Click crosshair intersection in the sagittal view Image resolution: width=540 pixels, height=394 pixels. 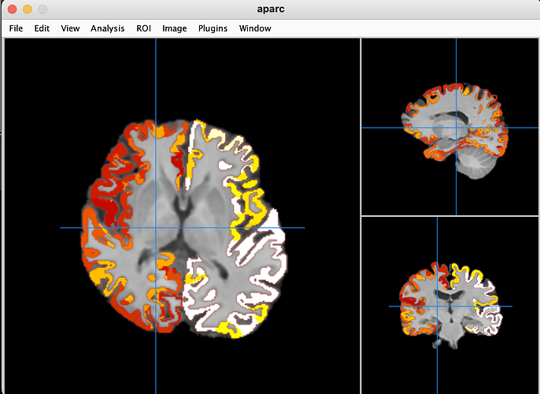(456, 128)
